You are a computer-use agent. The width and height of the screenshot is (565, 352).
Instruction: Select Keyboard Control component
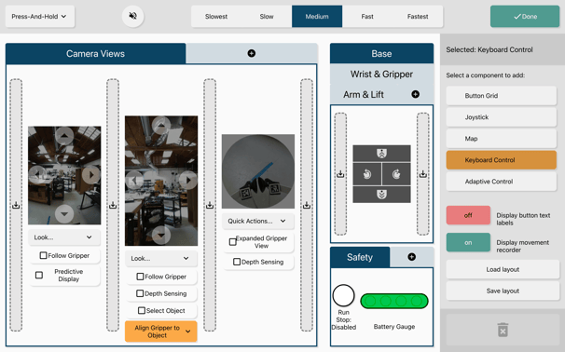coord(502,160)
